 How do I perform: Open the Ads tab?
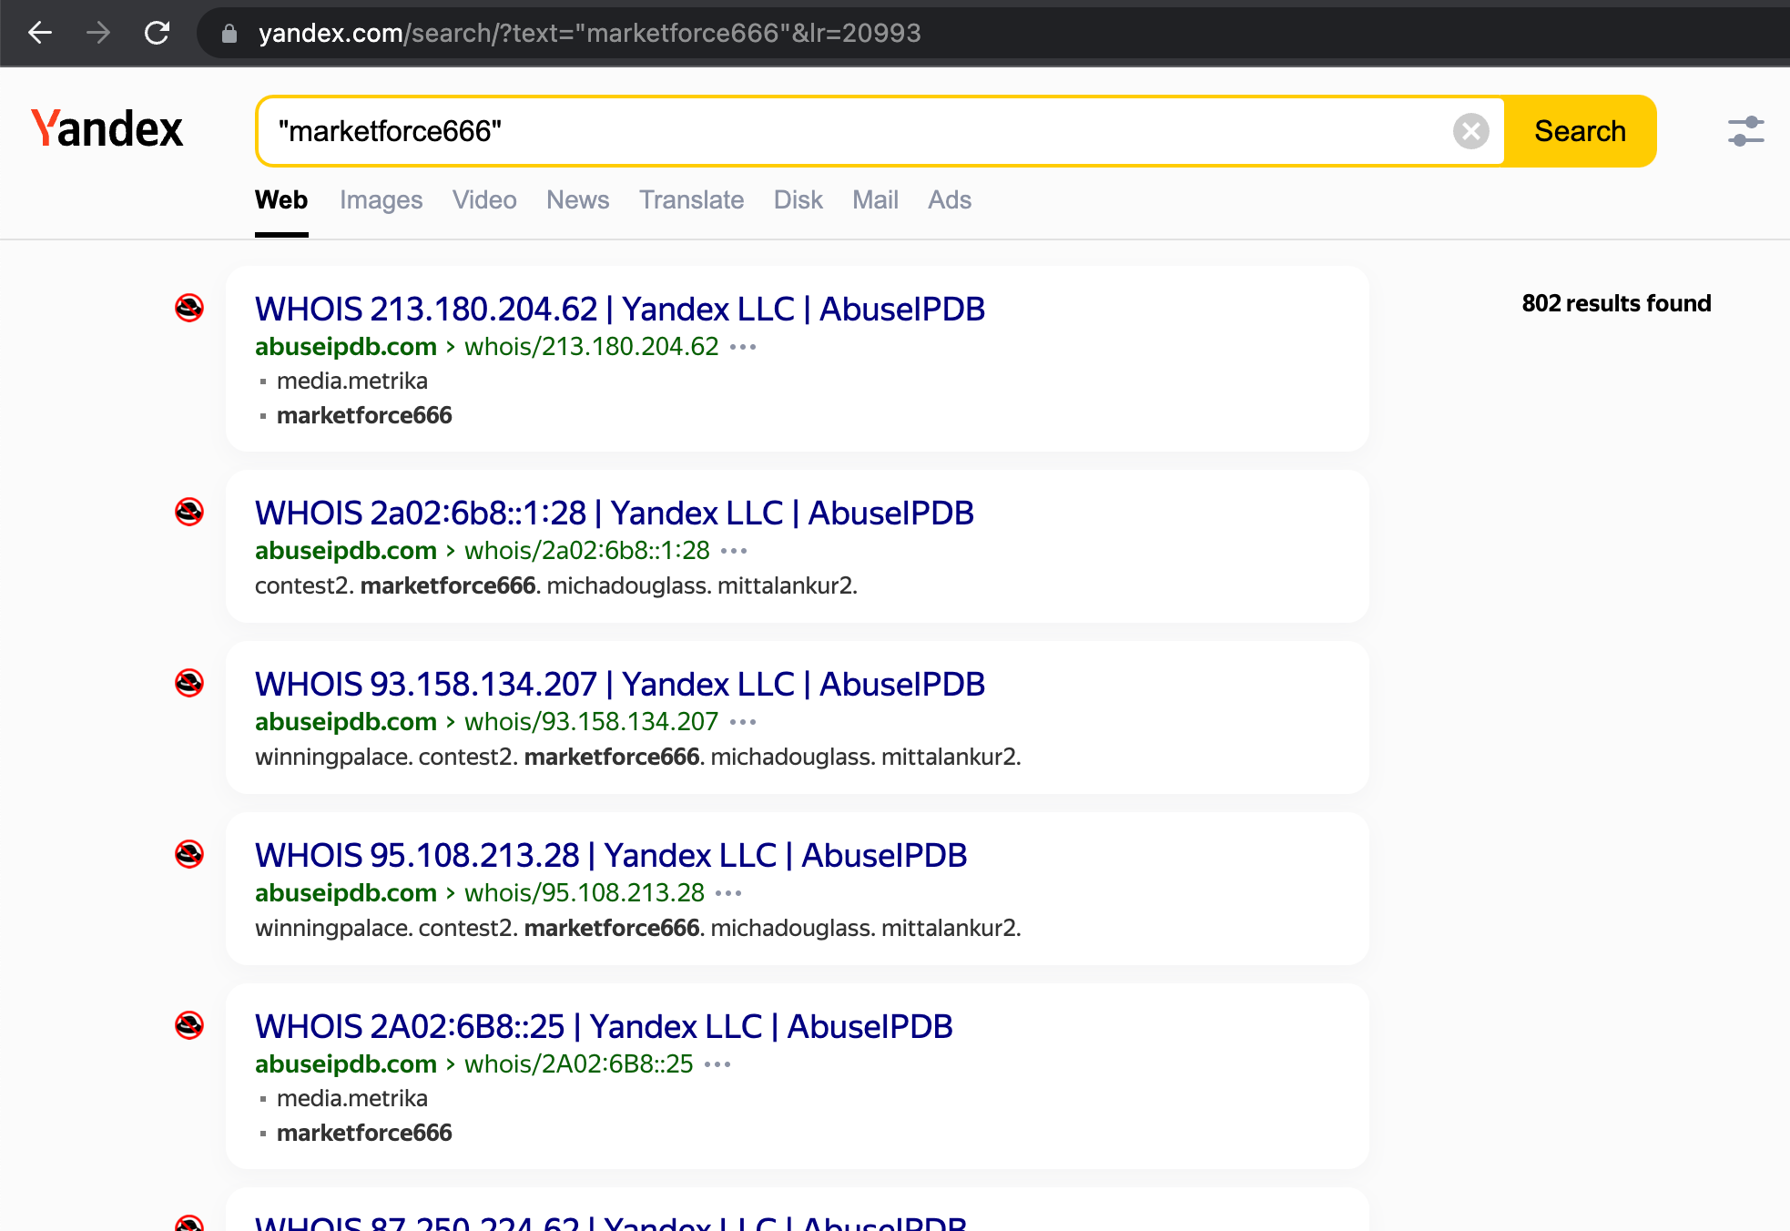[x=950, y=199]
